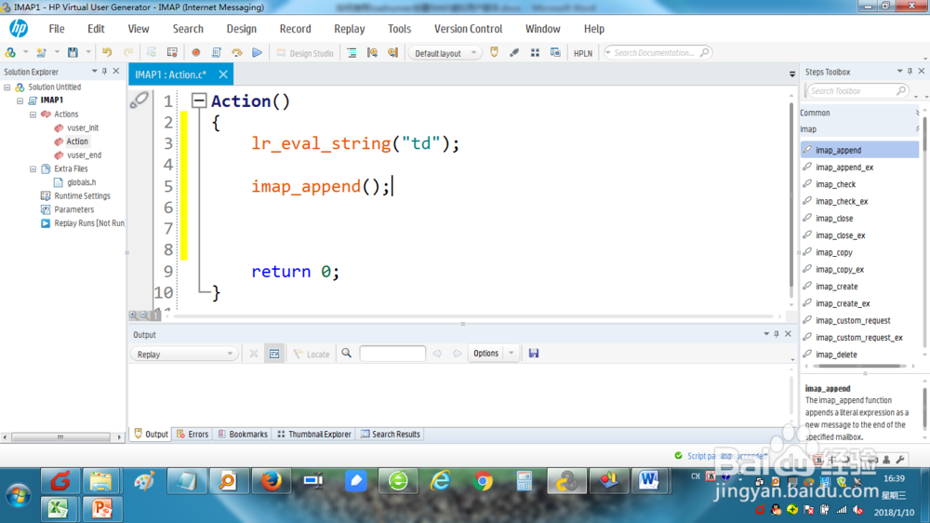The height and width of the screenshot is (523, 930).
Task: Pin the Steps Toolbox panel
Action: (x=910, y=72)
